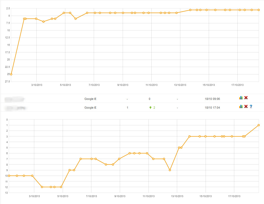The height and width of the screenshot is (204, 264).
Task: Click the blurred keyword name in the first row
Action: pos(14,99)
